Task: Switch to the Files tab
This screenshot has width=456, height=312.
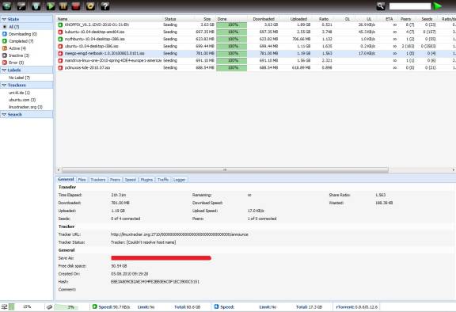Action: (82, 180)
